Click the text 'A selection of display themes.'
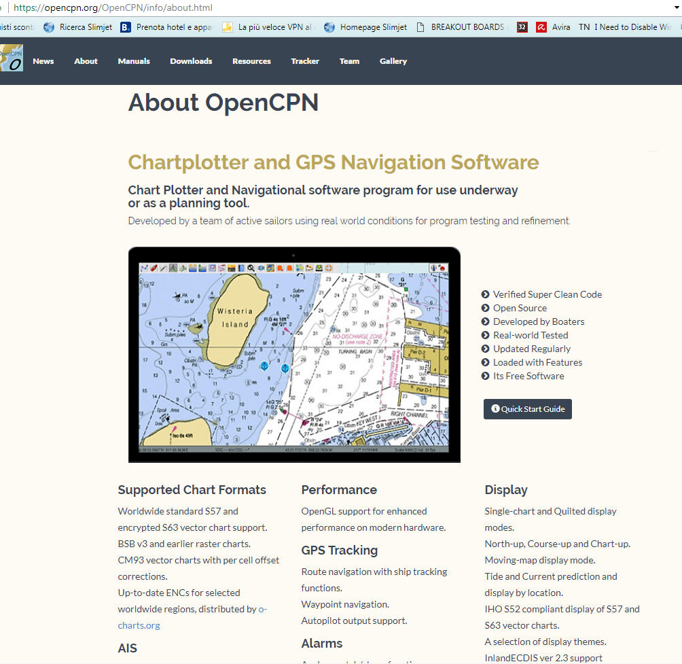The image size is (682, 664). [x=545, y=642]
